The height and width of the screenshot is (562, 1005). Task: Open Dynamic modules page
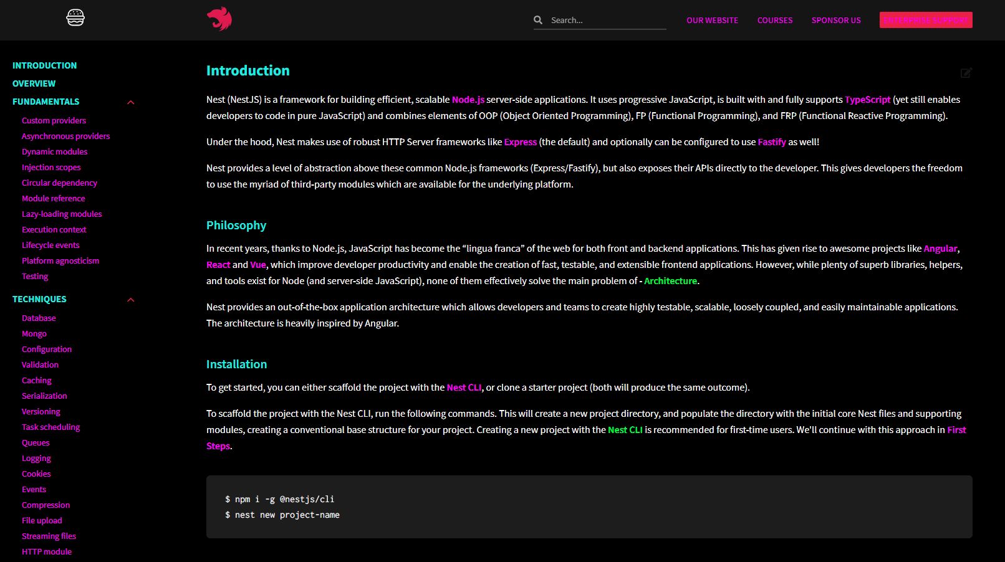55,151
